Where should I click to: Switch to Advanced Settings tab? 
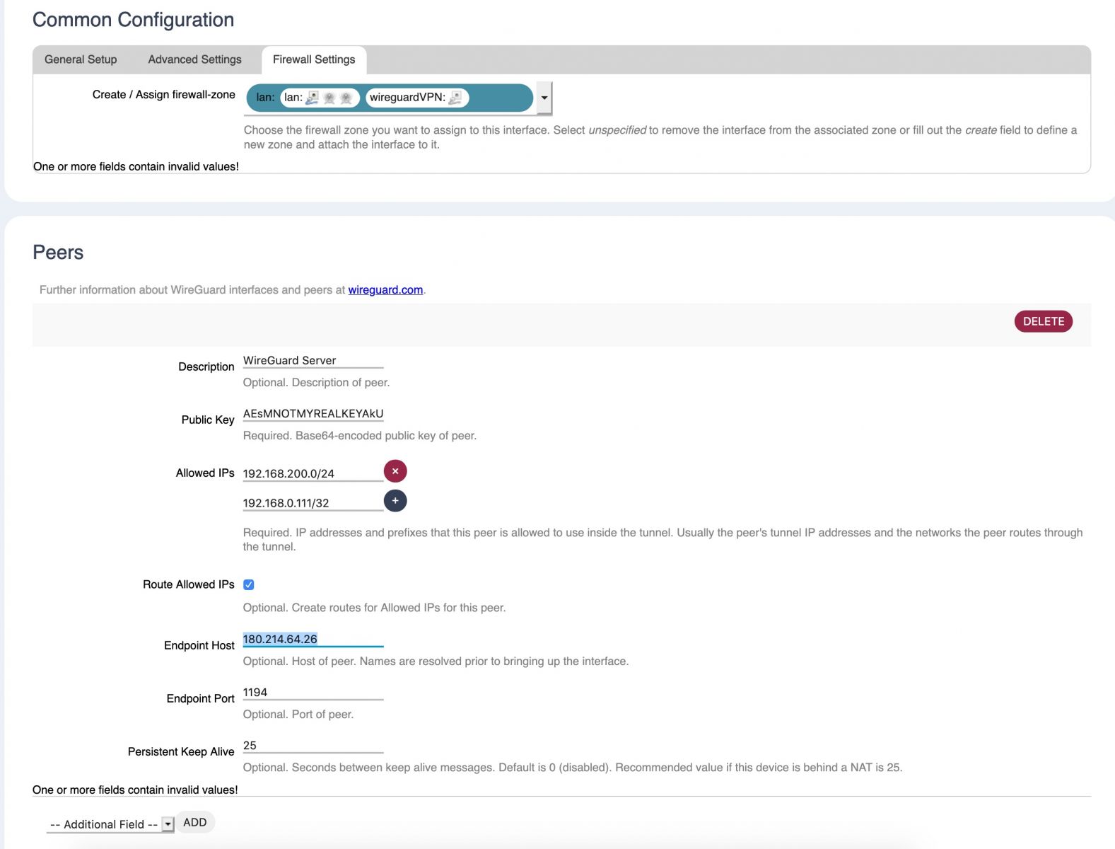pos(194,59)
